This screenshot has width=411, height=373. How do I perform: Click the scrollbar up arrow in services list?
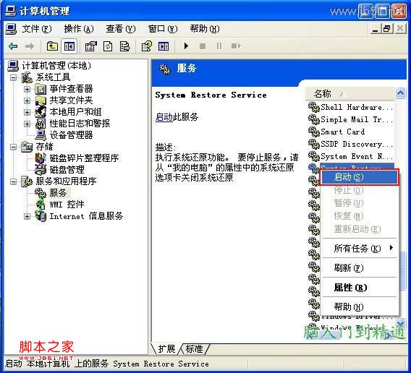[x=401, y=93]
